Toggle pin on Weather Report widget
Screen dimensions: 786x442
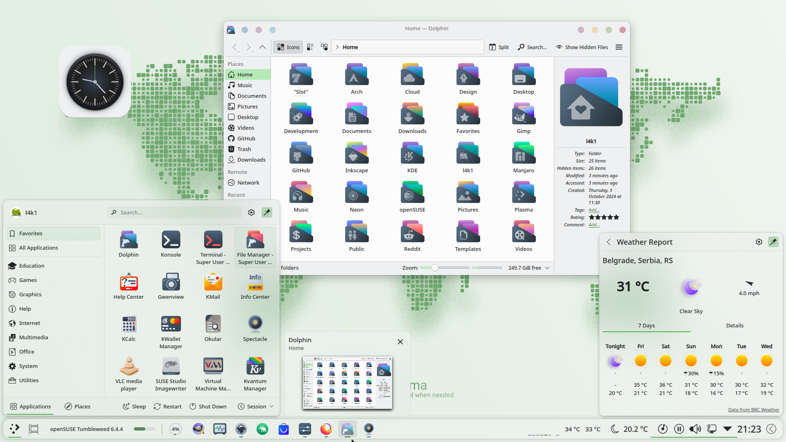(773, 242)
